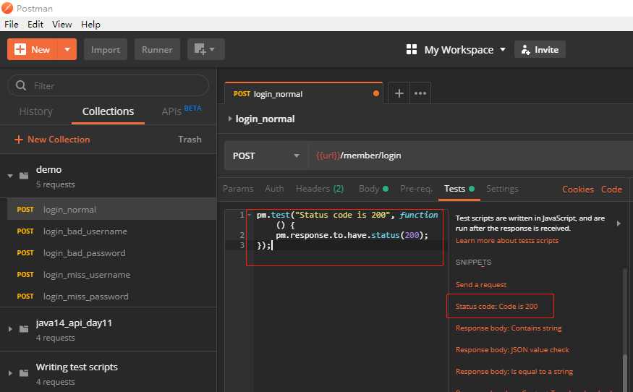This screenshot has height=392, width=633.
Task: Open the Cookies link
Action: pos(578,189)
